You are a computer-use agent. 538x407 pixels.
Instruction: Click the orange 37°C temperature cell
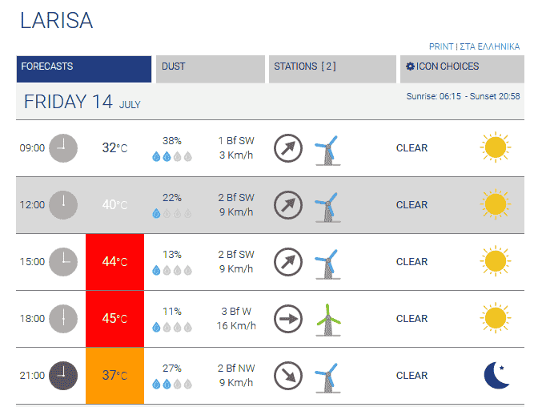click(x=114, y=375)
